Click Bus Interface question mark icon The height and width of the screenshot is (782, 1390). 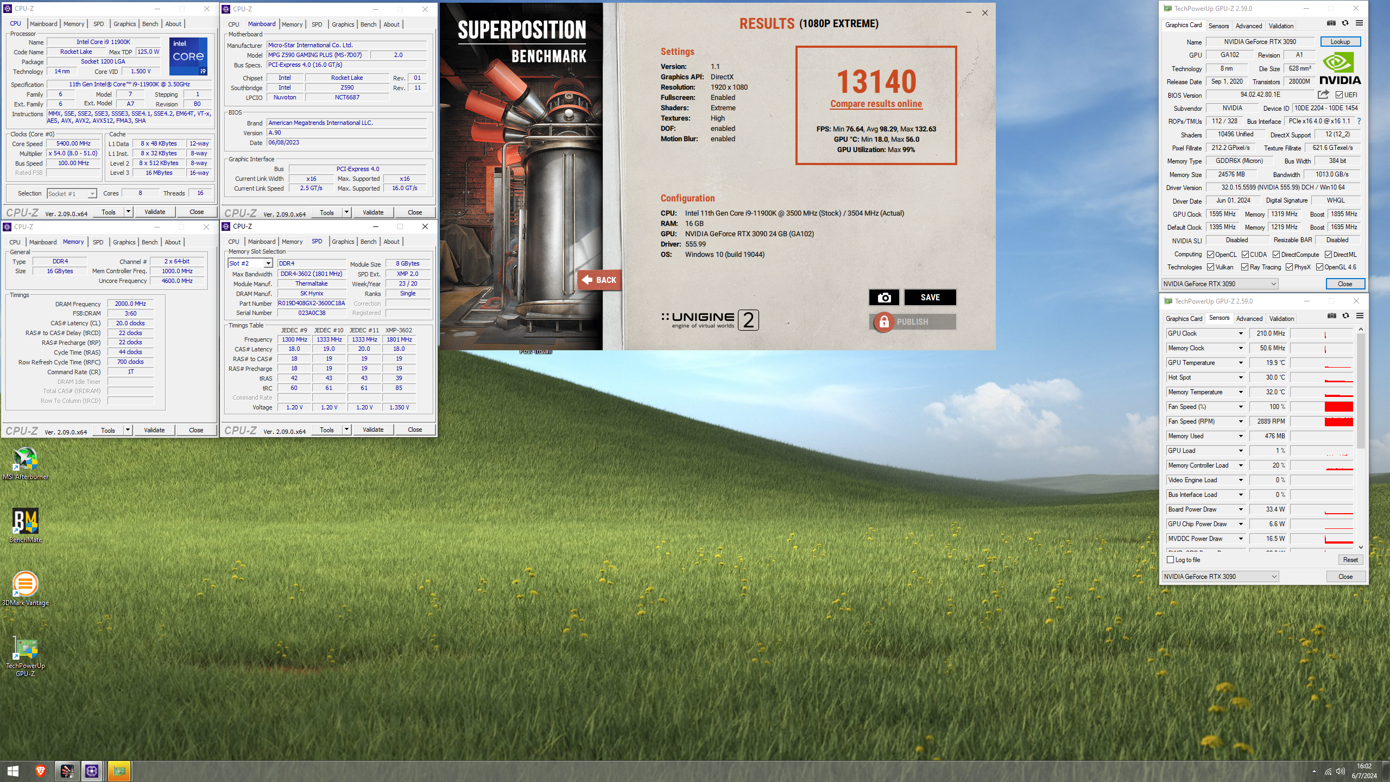point(1359,121)
